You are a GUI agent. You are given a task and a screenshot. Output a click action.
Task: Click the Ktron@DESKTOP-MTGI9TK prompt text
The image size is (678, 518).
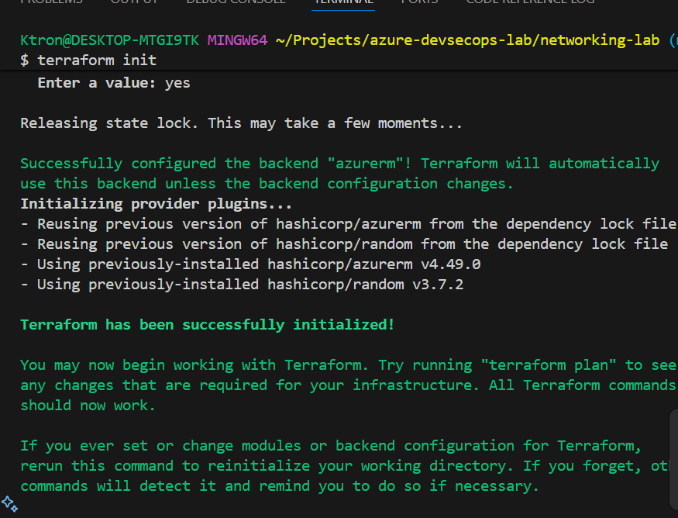coord(109,39)
